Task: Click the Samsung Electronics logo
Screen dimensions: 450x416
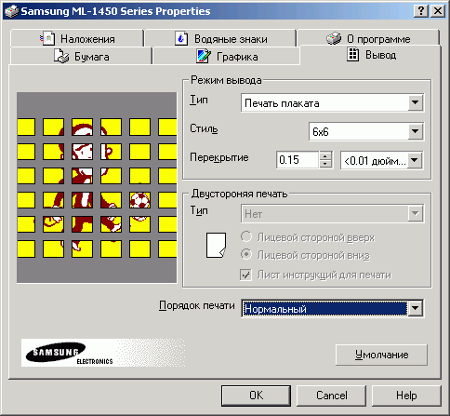Action: pos(103,353)
